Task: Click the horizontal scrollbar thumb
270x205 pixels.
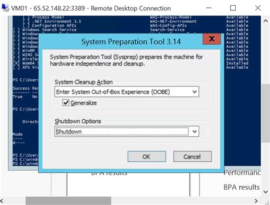Action: 68,200
